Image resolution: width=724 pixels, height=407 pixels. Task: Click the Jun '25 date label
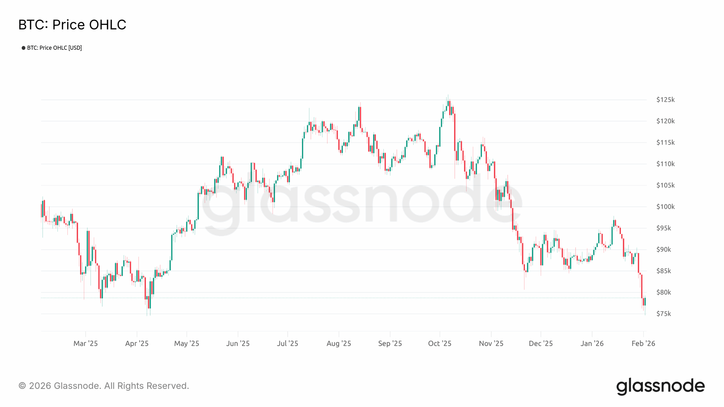pyautogui.click(x=238, y=343)
